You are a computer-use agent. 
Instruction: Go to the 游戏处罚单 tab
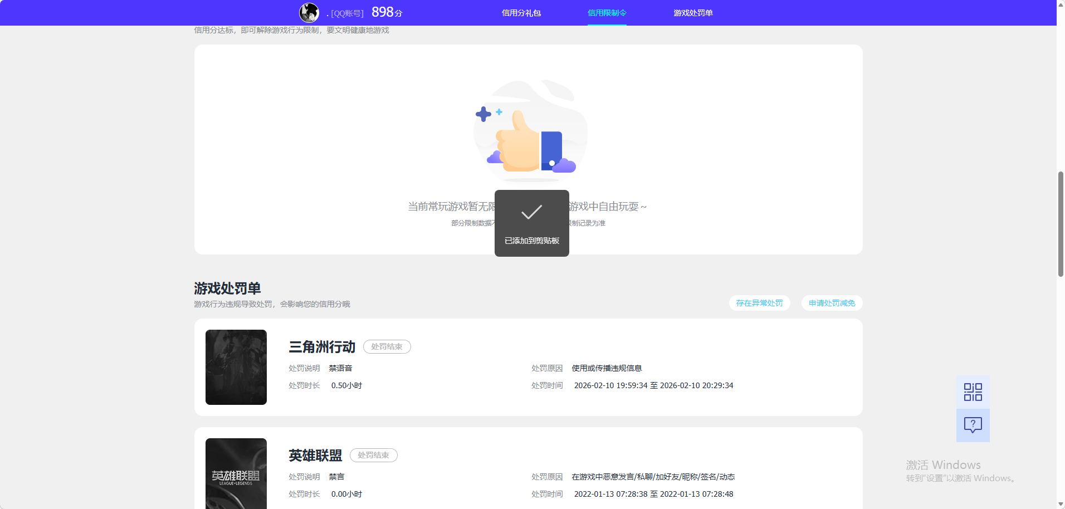pyautogui.click(x=693, y=13)
